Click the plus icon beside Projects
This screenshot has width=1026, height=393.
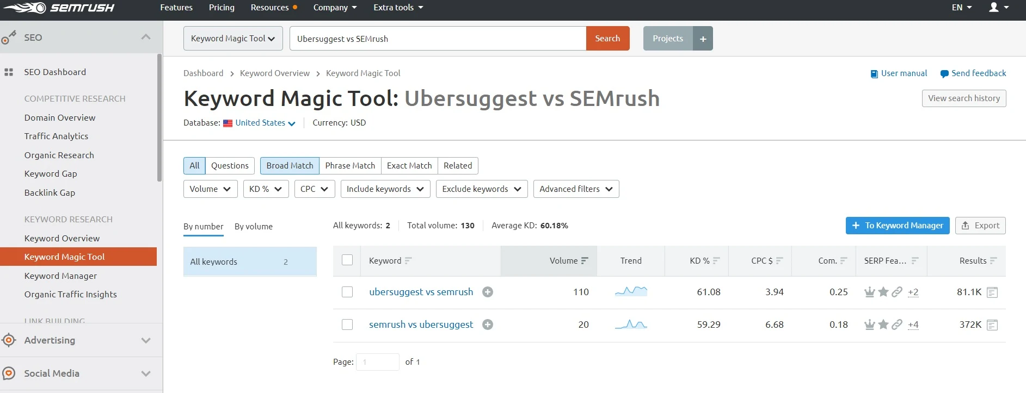tap(703, 39)
